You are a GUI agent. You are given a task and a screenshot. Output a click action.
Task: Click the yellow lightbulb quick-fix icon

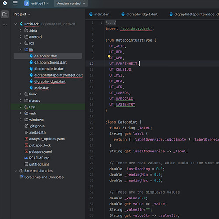tap(109, 57)
